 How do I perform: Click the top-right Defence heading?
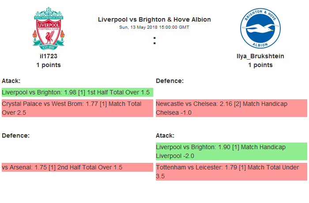click(170, 81)
